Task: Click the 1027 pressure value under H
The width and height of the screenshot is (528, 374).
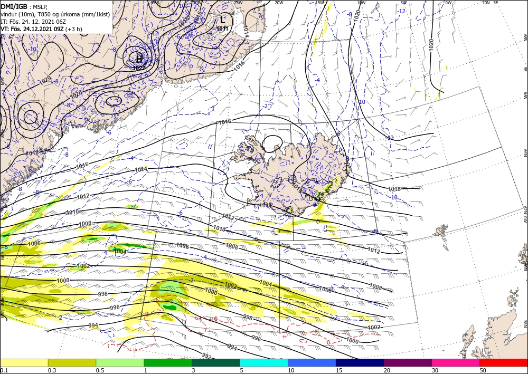Action: coord(139,68)
